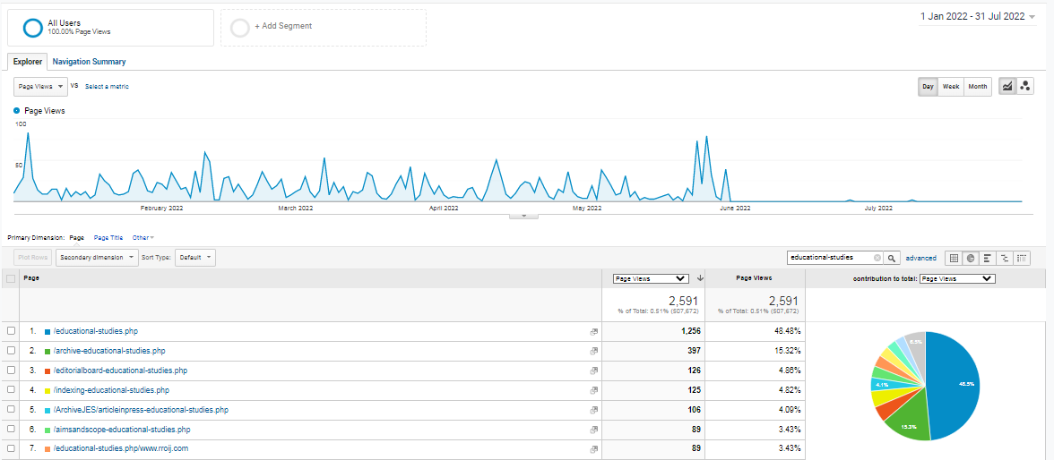
Task: Choose the performance bar view icon
Action: 987,258
